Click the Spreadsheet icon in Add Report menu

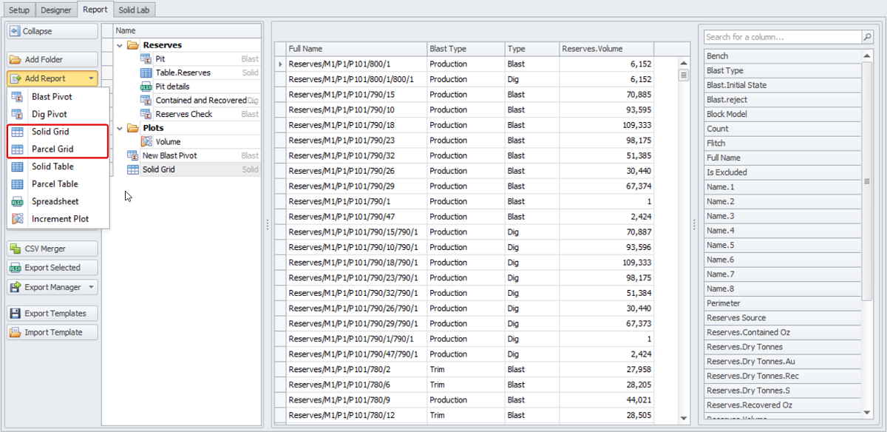click(18, 201)
